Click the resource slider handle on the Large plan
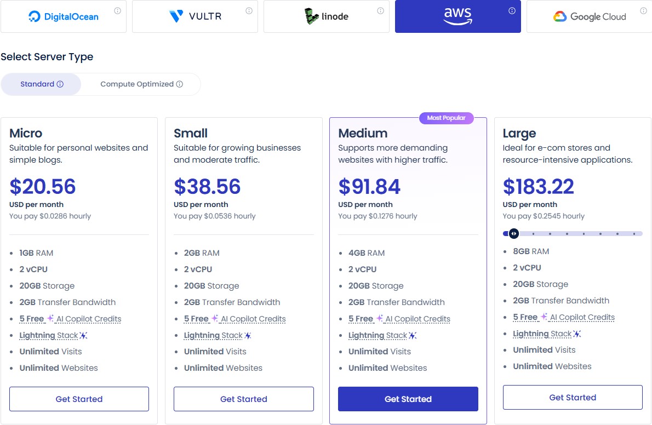Viewport: 652px width, 425px height. click(513, 233)
